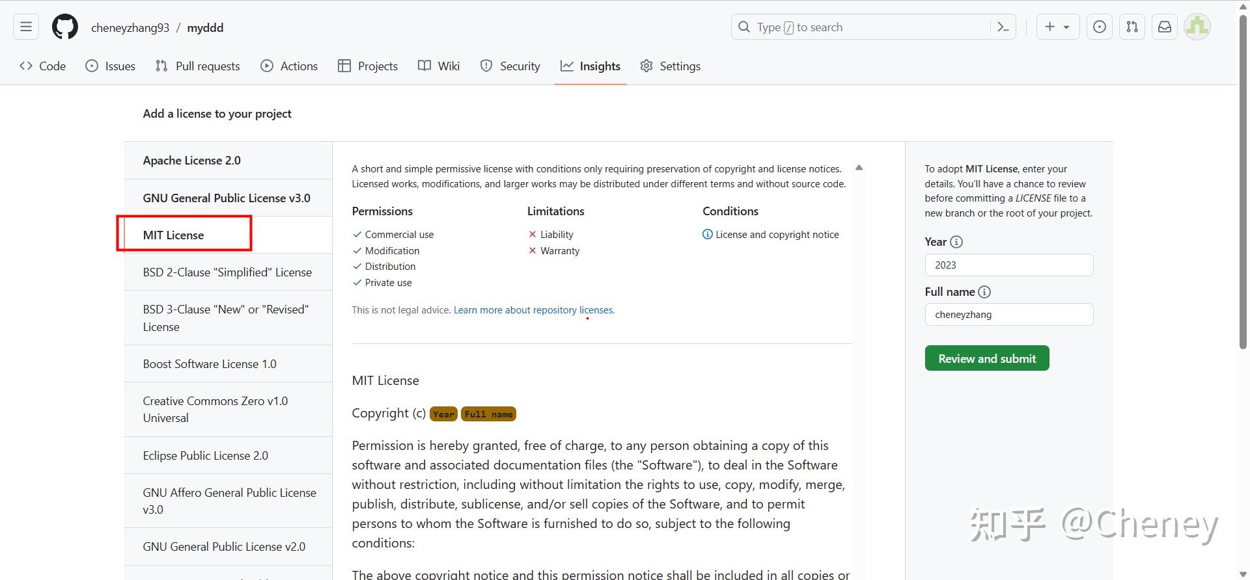The height and width of the screenshot is (580, 1250).
Task: Click the Year info icon
Action: coord(956,242)
